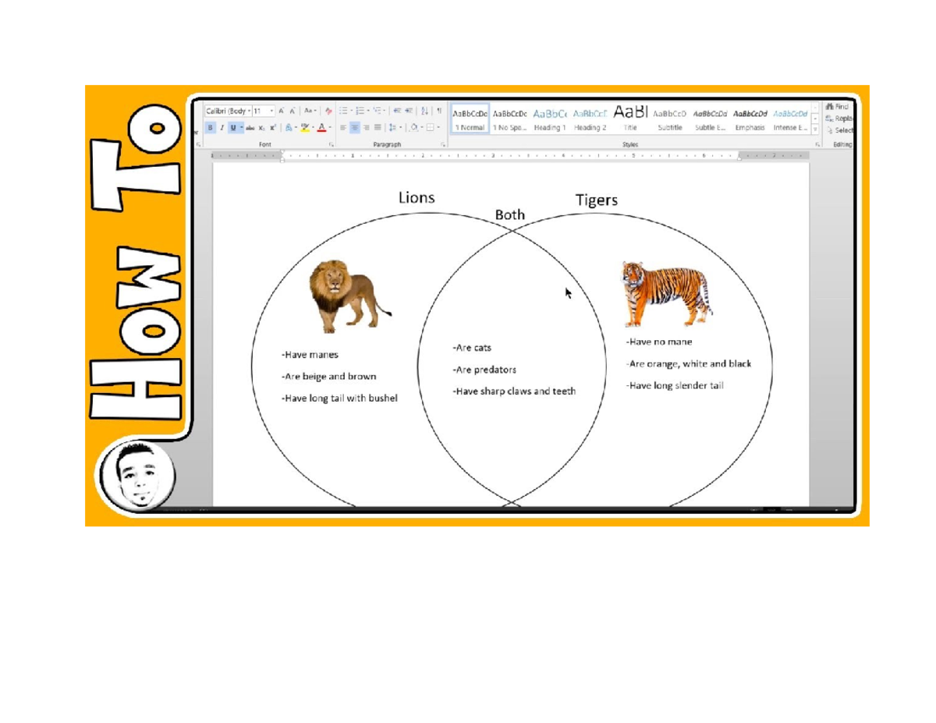Apply the Emphasis style
936x723 pixels.
coord(750,119)
